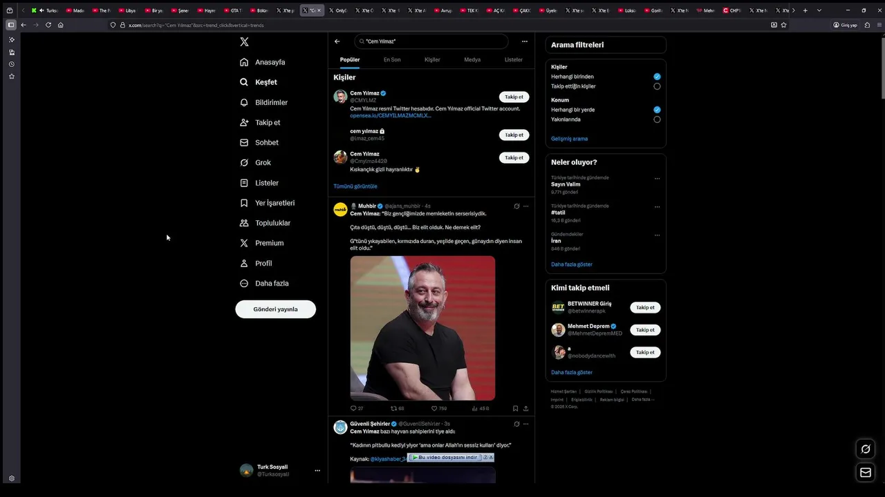Switch to the Popüler tab
Image resolution: width=885 pixels, height=497 pixels.
pyautogui.click(x=350, y=59)
